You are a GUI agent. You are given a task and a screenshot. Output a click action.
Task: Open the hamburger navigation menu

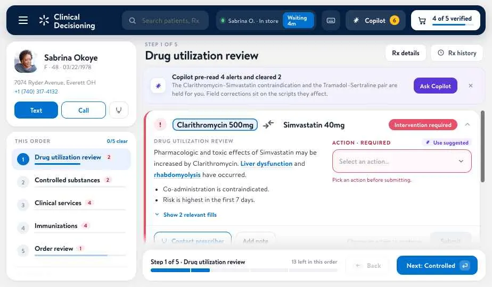(23, 21)
